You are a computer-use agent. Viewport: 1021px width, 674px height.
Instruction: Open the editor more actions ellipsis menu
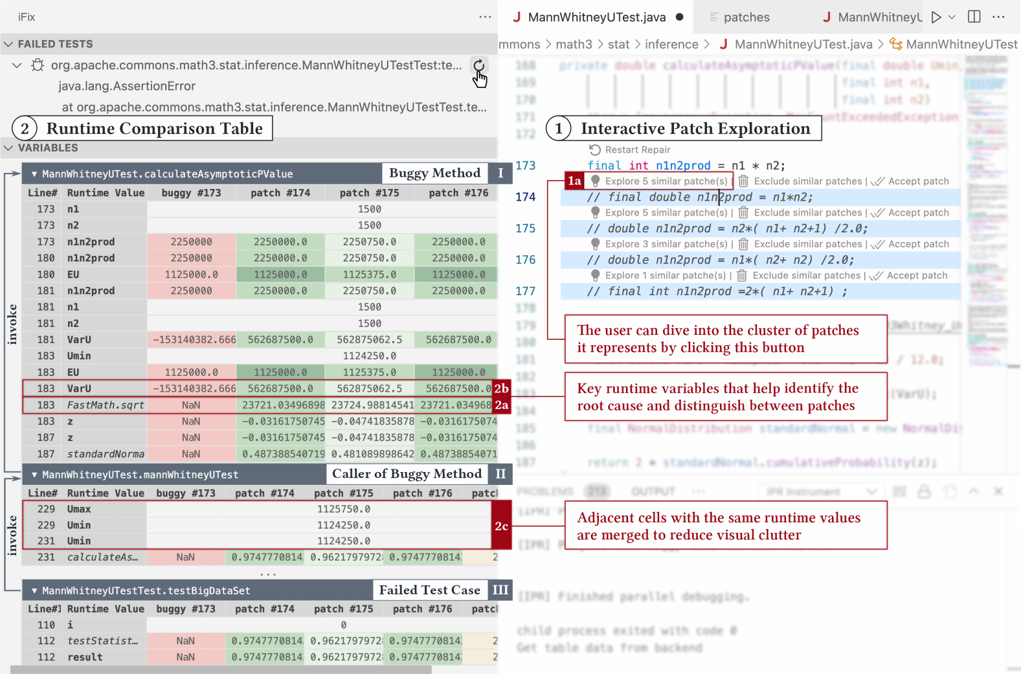(998, 17)
